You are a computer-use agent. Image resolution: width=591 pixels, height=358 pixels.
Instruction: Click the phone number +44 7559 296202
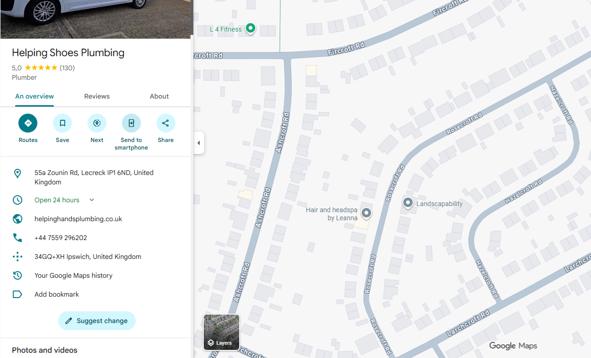tap(61, 238)
